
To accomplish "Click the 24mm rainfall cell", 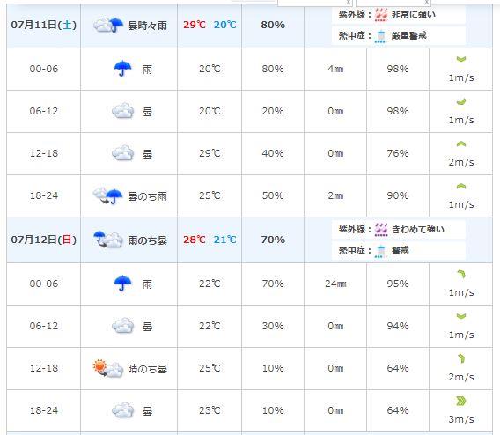I will coord(335,284).
